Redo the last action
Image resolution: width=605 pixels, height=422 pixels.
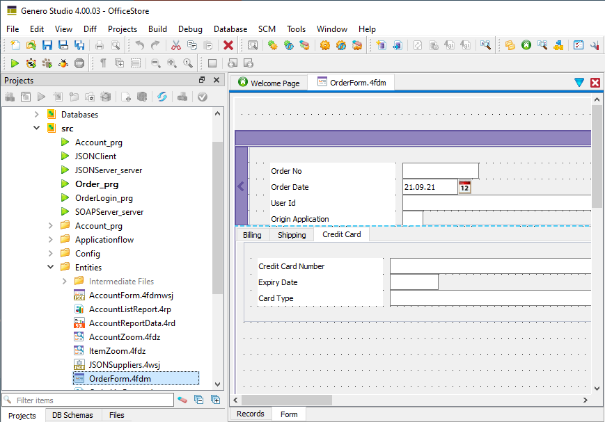[x=155, y=44]
